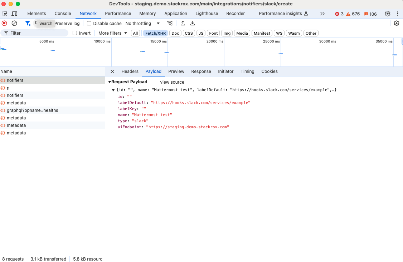Click the export HAR download icon
This screenshot has height=262, width=403.
pyautogui.click(x=193, y=23)
